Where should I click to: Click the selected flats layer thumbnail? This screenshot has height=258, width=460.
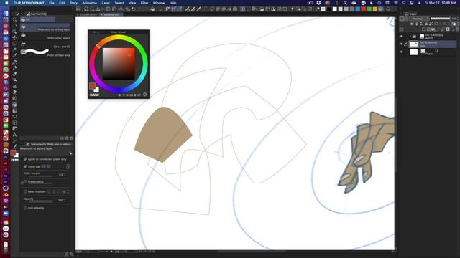pyautogui.click(x=414, y=44)
